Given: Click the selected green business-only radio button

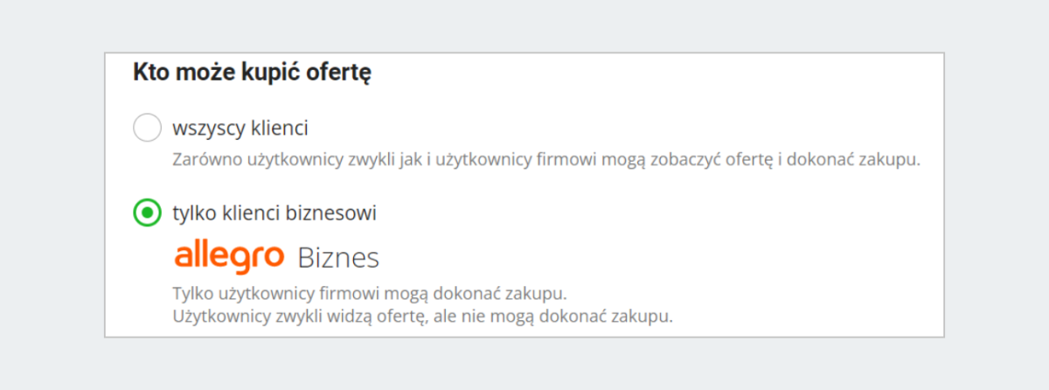Looking at the screenshot, I should coord(147,212).
